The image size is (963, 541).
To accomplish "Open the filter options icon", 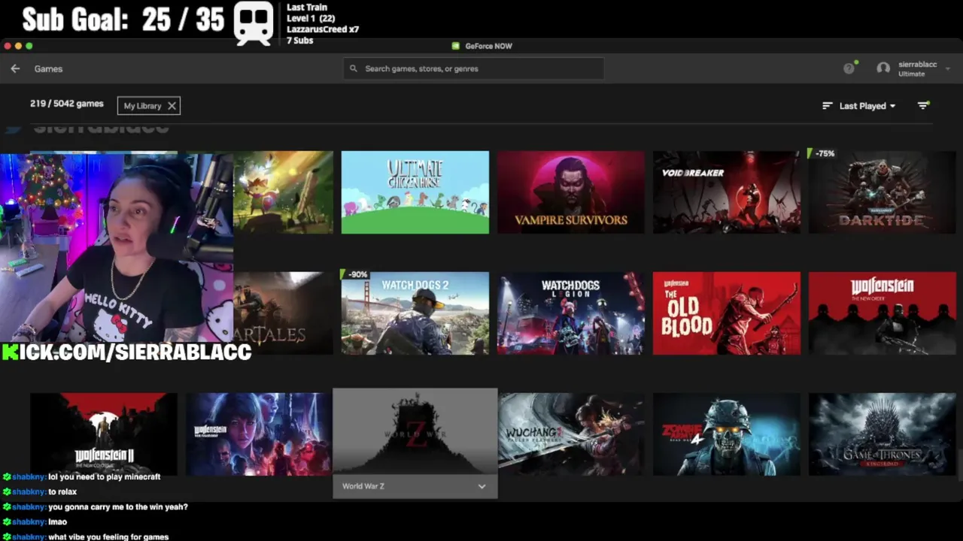I will pyautogui.click(x=923, y=105).
